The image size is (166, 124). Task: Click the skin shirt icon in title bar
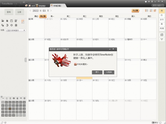(x=146, y=2)
